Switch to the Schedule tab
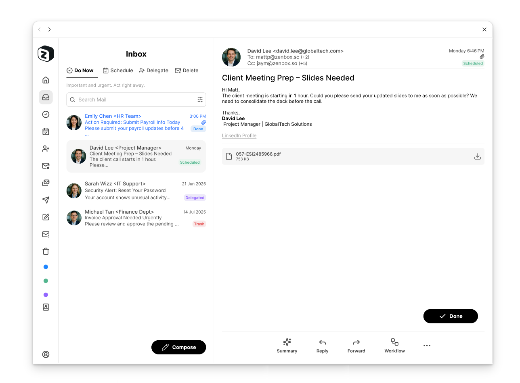520x383 pixels. (x=118, y=70)
